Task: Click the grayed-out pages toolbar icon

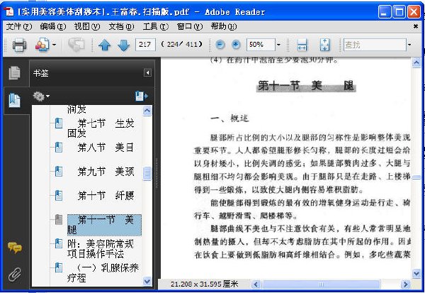Action: tap(76, 45)
